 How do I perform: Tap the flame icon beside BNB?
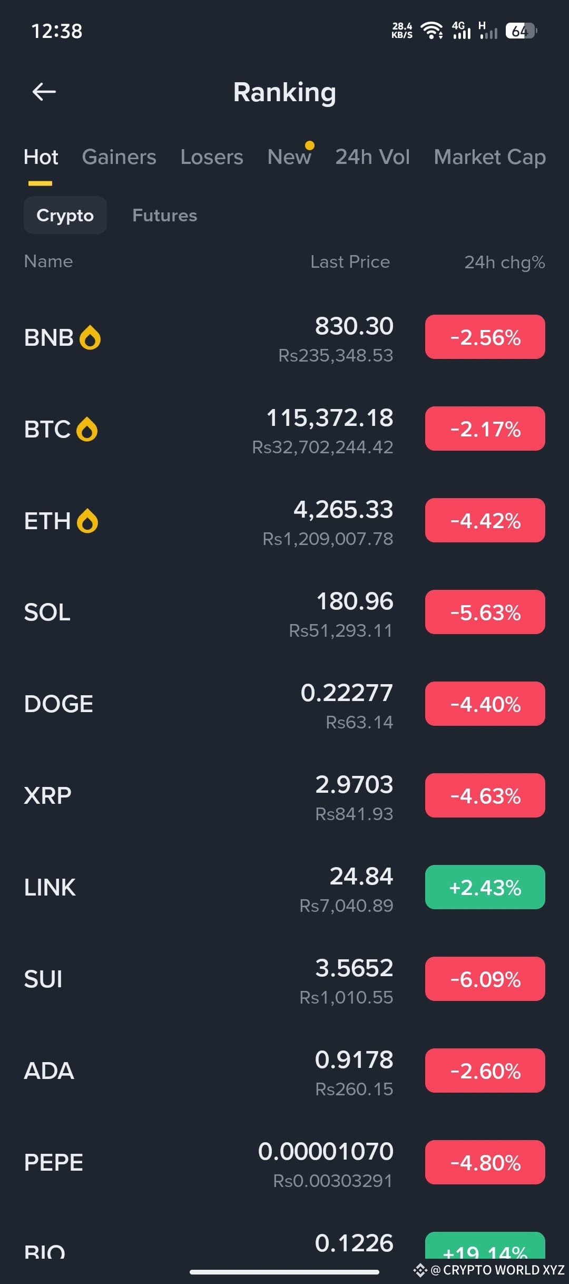click(x=90, y=338)
